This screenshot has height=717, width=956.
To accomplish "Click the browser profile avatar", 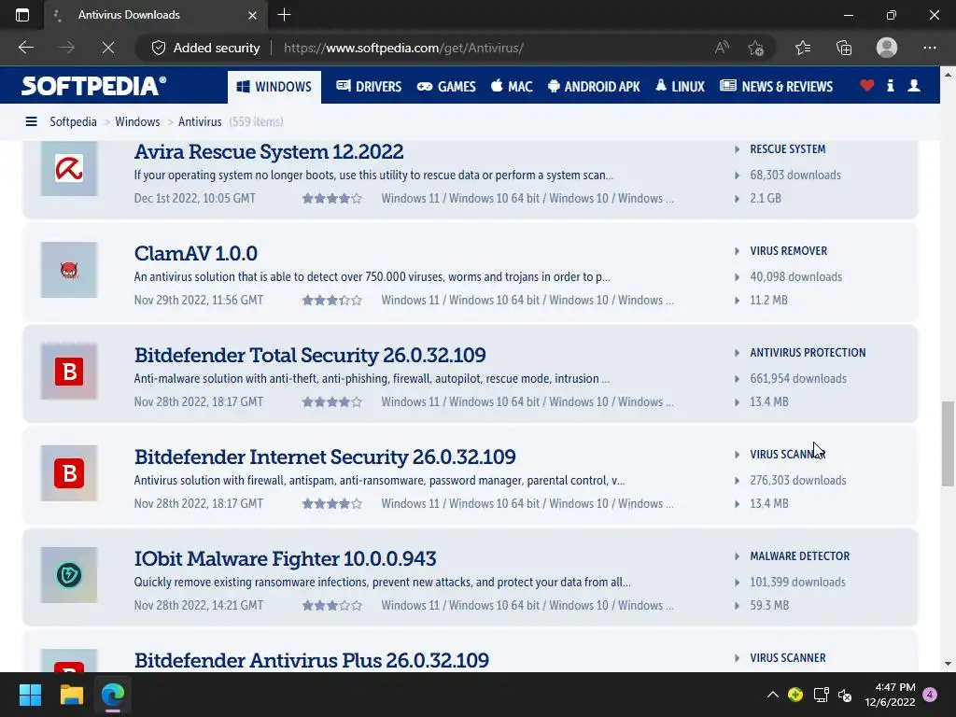I will tap(887, 48).
